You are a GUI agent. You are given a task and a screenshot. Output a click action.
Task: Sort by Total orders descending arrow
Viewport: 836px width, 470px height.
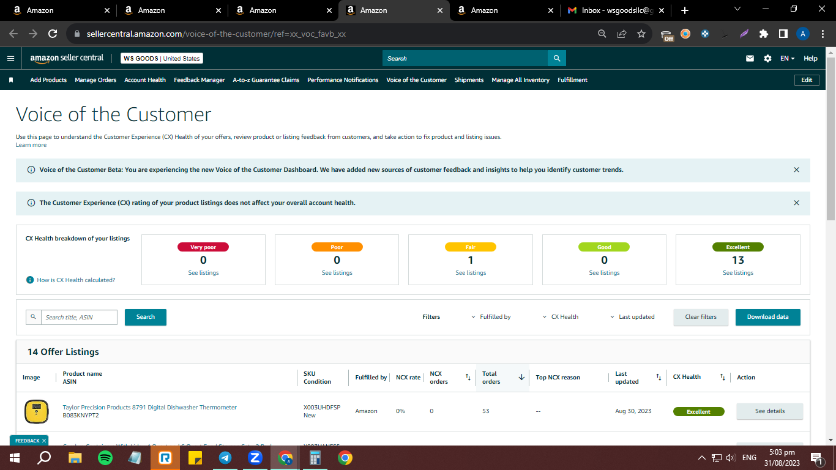[x=521, y=378]
